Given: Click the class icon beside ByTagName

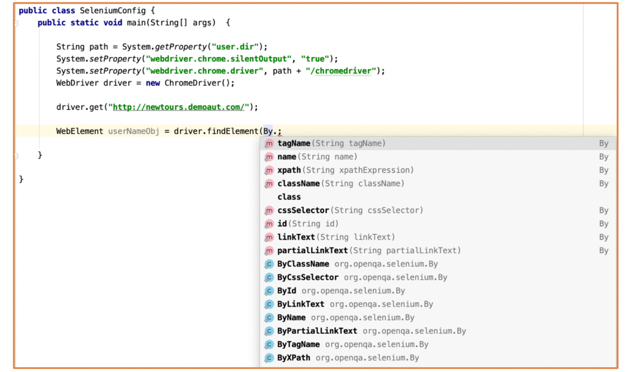Looking at the screenshot, I should (269, 344).
